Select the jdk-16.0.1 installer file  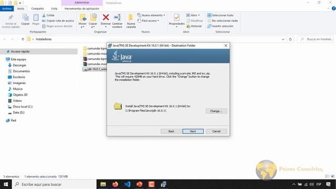point(94,69)
